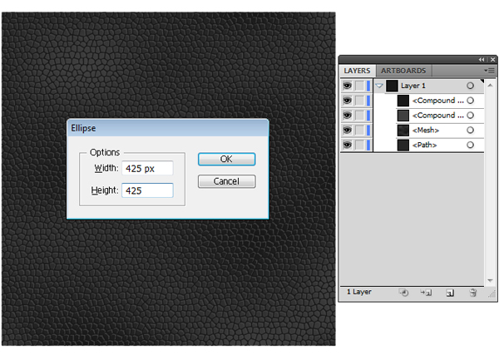Toggle the lock box for <Path>
The height and width of the screenshot is (355, 499).
pos(359,145)
